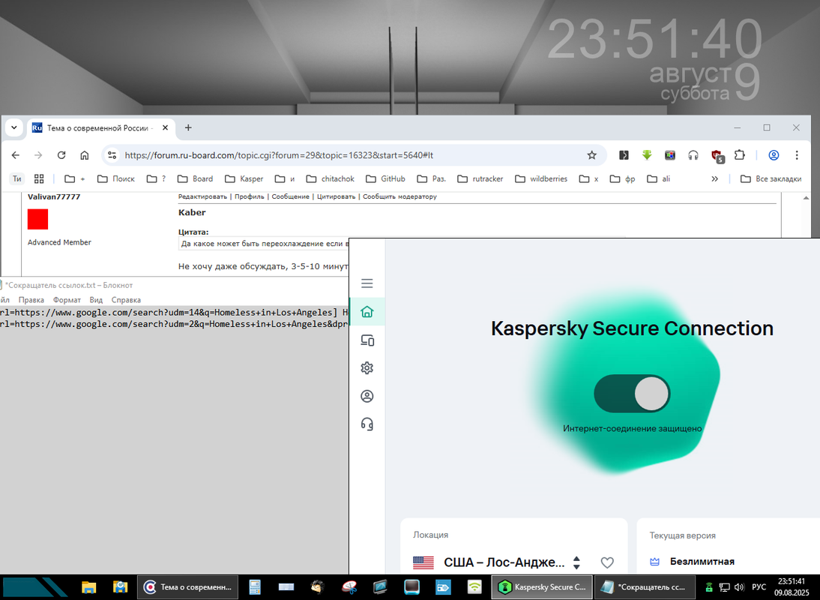Open the 'Board' bookmarks folder
Viewport: 820px width, 600px height.
coord(195,179)
